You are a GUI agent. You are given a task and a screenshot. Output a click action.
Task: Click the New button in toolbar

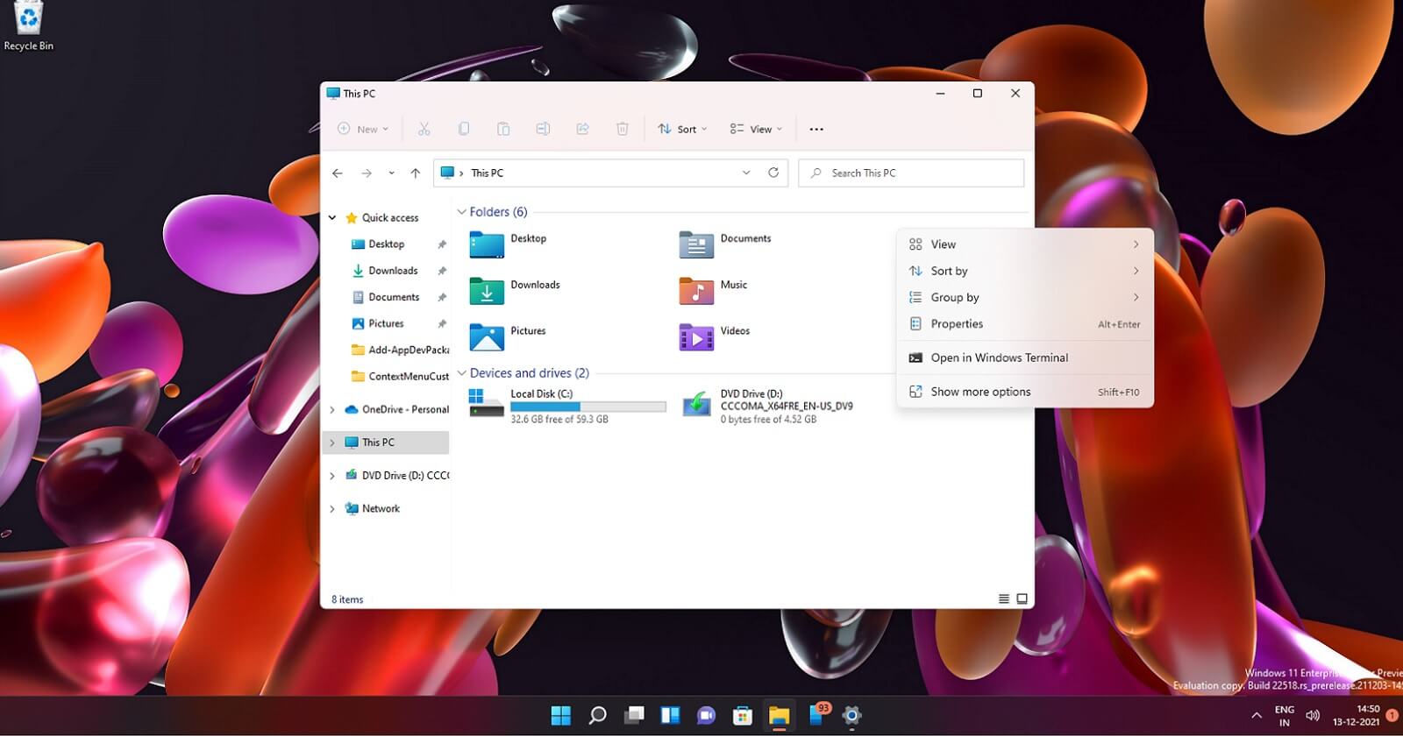tap(363, 129)
